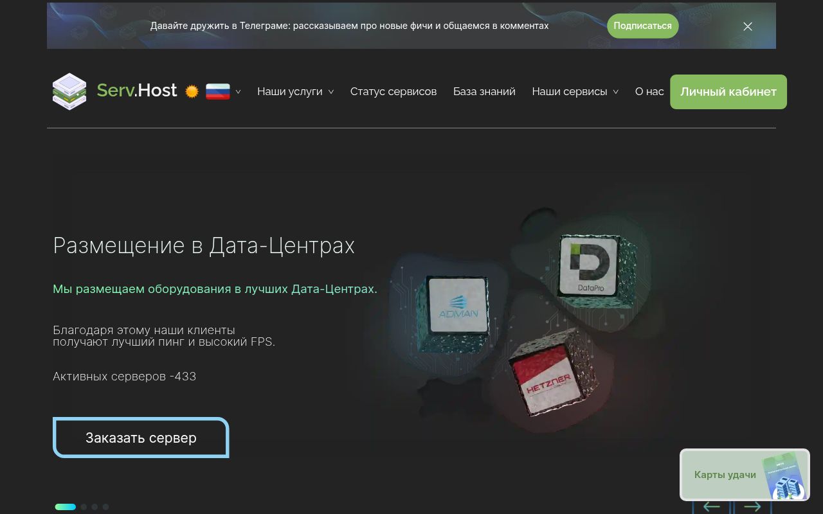Viewport: 823px width, 514px height.
Task: Click the green subtitle about лучших Дата-Центрах
Action: [x=215, y=289]
